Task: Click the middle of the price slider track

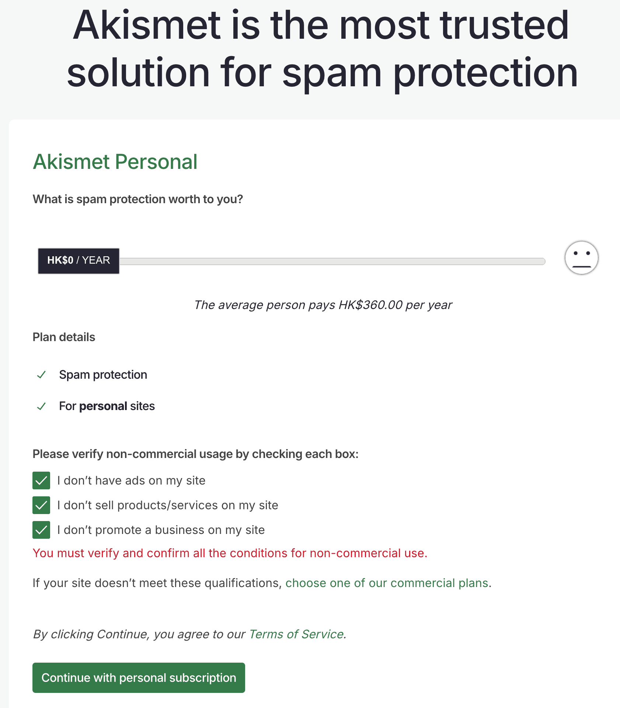Action: pyautogui.click(x=332, y=261)
